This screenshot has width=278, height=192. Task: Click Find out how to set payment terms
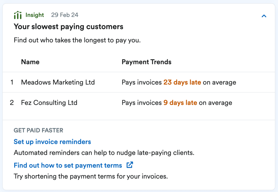68,165
